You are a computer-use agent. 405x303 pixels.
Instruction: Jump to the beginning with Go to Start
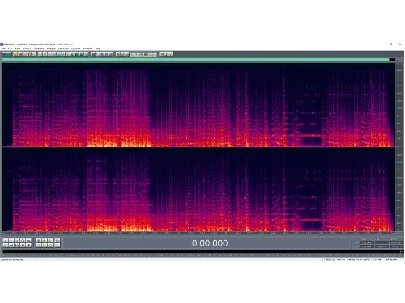pos(6,245)
